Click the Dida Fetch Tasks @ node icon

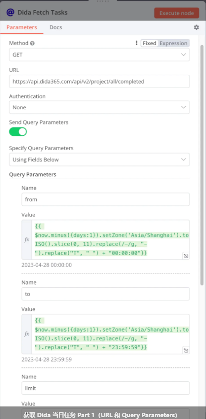click(10, 12)
